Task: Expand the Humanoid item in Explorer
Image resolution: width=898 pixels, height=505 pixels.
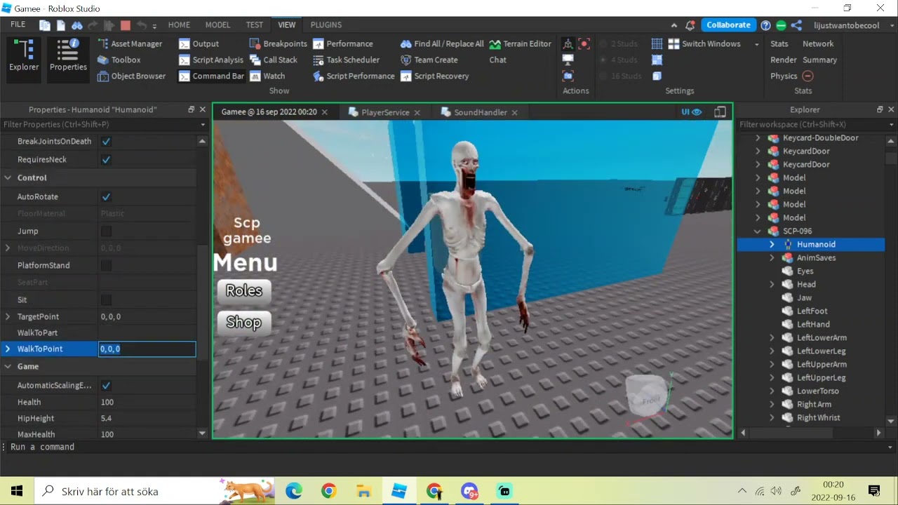Action: 772,245
